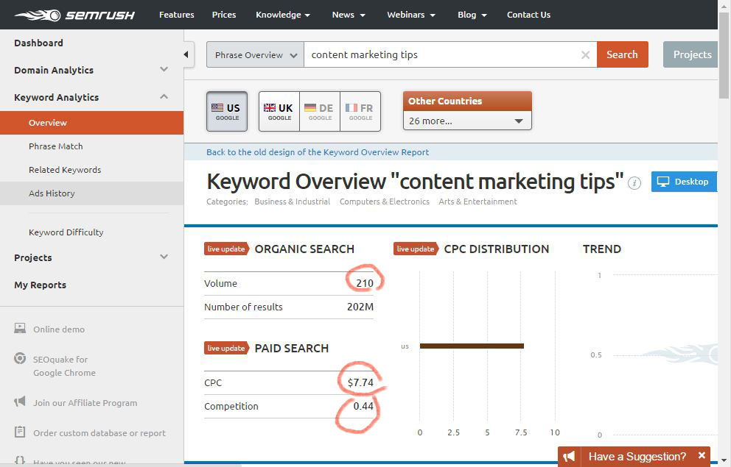This screenshot has height=467, width=731.
Task: Click the Affiliate Program megaphone icon
Action: [x=20, y=402]
